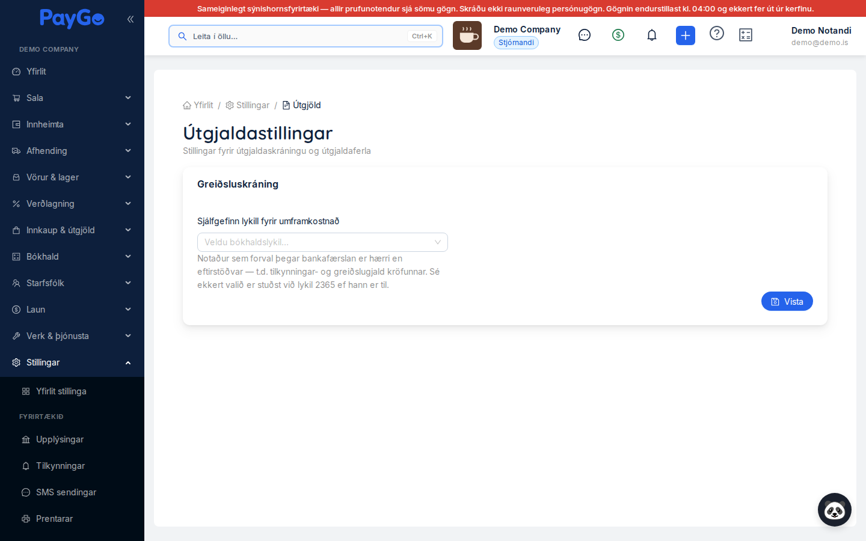
Task: Expand the Afhending menu
Action: [72, 151]
